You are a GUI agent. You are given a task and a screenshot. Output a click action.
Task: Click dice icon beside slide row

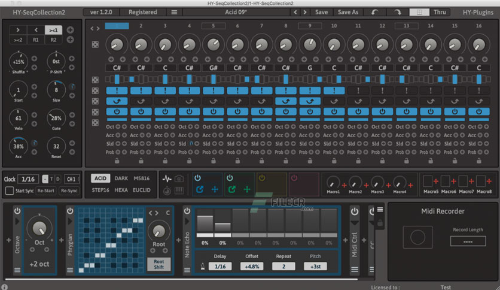tap(95, 101)
